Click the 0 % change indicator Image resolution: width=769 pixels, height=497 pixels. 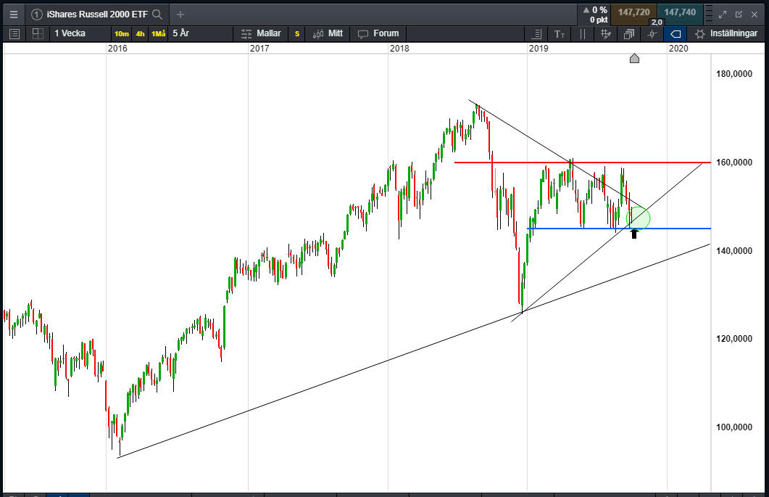(x=595, y=10)
